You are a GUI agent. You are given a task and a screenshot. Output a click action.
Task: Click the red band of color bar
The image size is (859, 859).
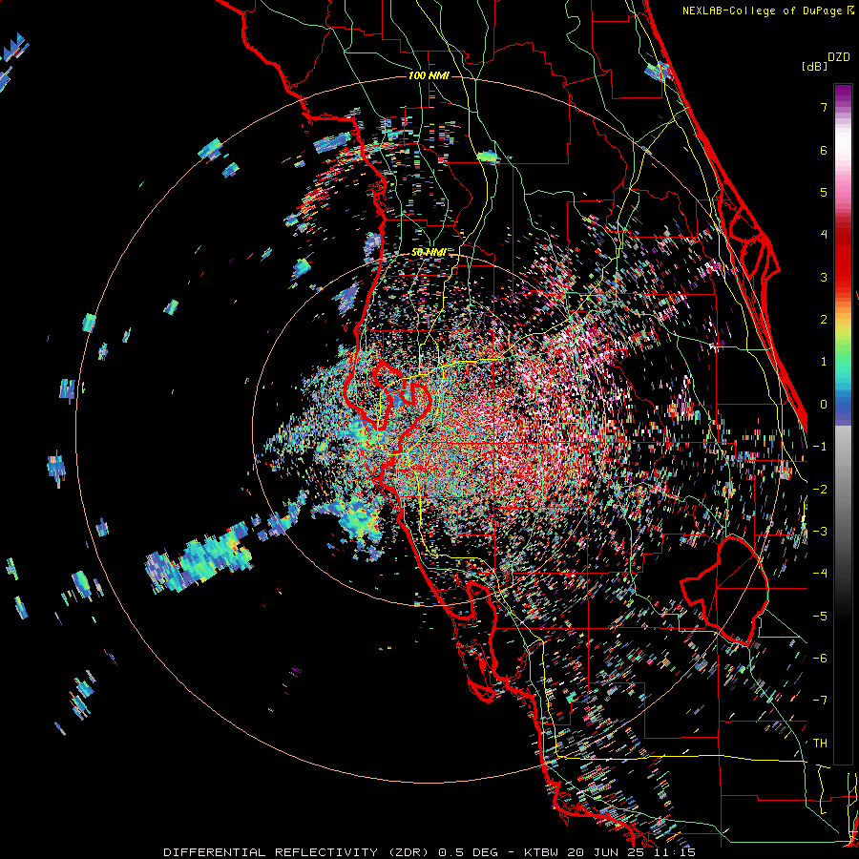(843, 255)
